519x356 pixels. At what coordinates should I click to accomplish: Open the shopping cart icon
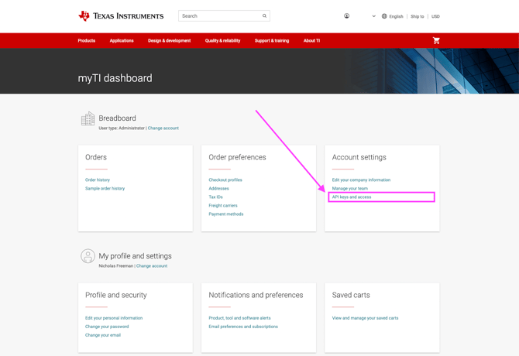[436, 41]
